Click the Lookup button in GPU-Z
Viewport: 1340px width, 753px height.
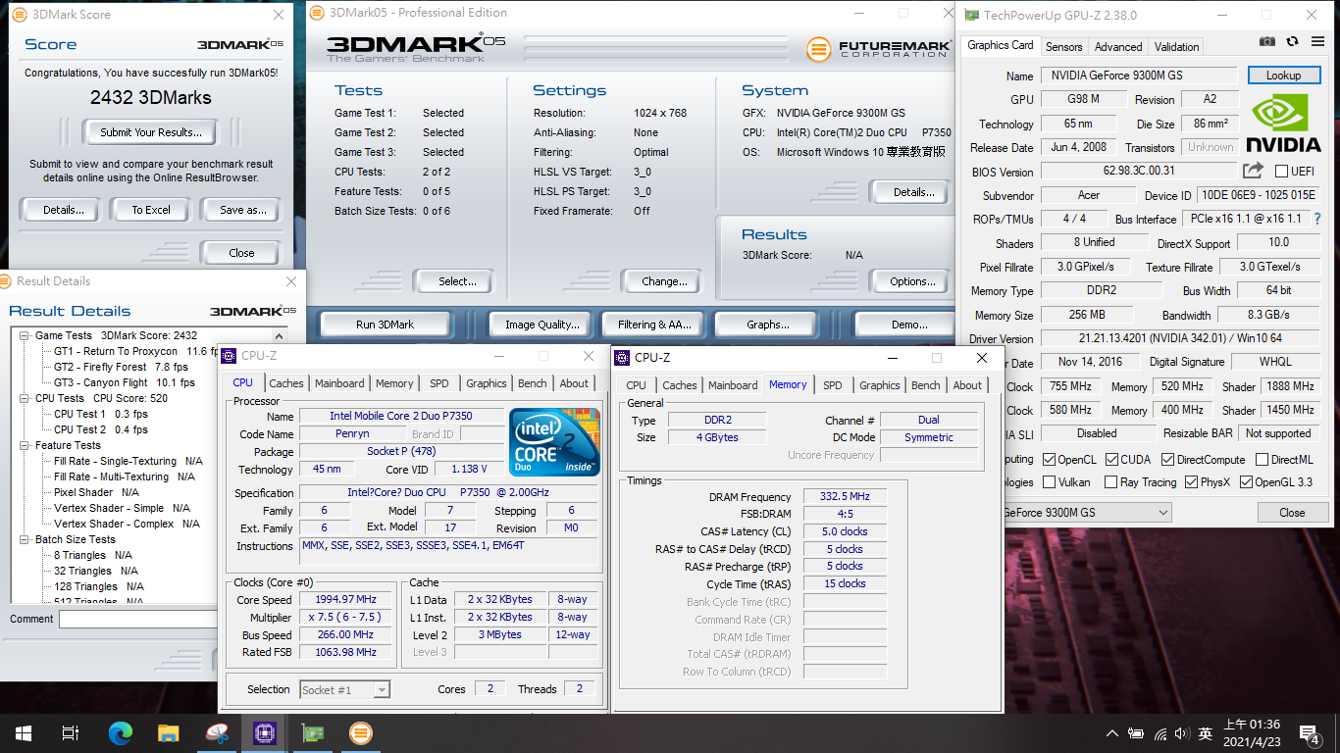click(x=1283, y=75)
